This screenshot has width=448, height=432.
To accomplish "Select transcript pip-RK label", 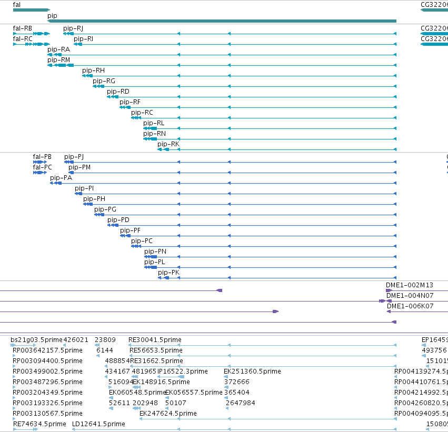I will pos(168,145).
